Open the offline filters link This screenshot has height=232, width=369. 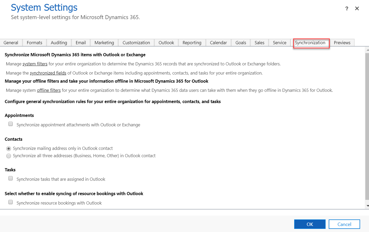[49, 90]
